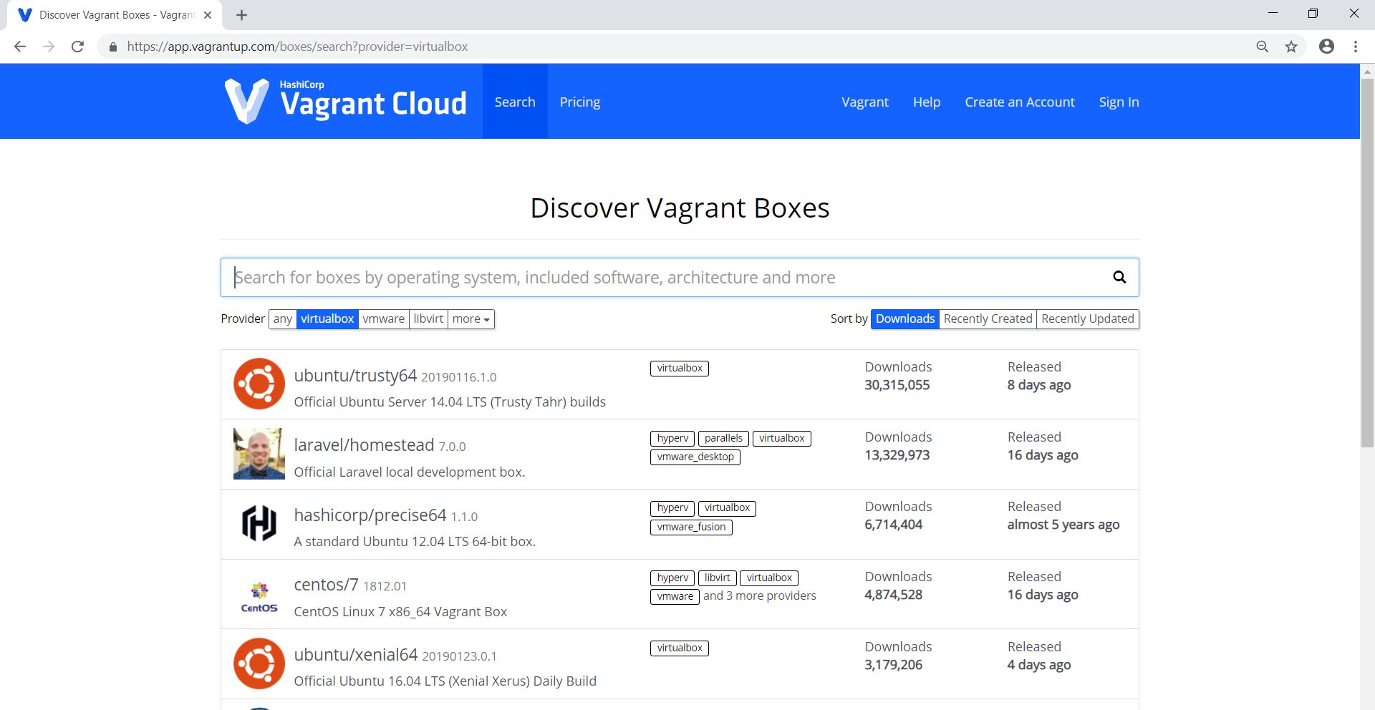This screenshot has width=1375, height=710.
Task: Click the libvirt tag on centos/7
Action: (717, 578)
